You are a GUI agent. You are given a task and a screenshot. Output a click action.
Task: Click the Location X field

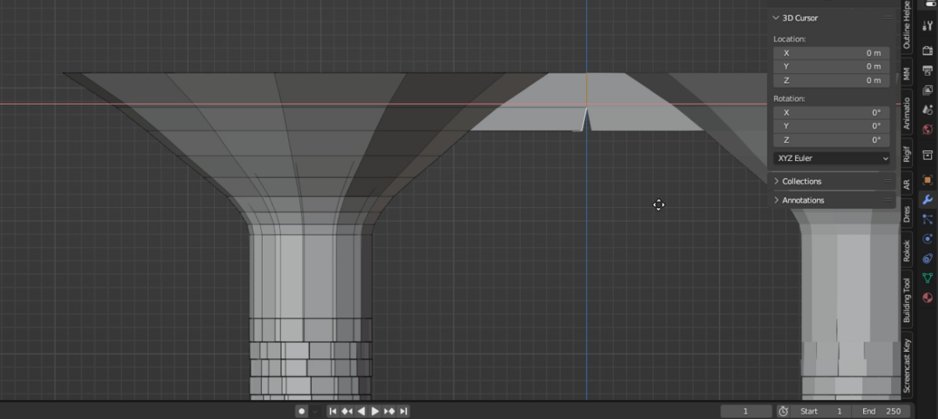pyautogui.click(x=832, y=53)
